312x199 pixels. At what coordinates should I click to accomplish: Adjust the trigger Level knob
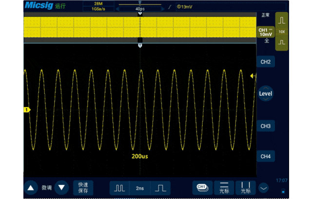(265, 94)
